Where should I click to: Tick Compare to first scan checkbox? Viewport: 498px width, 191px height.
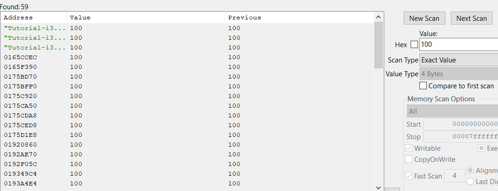tap(423, 86)
